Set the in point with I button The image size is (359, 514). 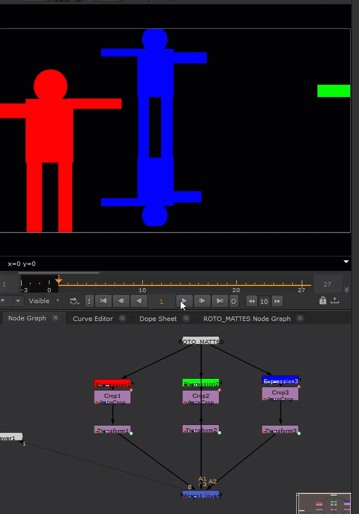point(89,302)
